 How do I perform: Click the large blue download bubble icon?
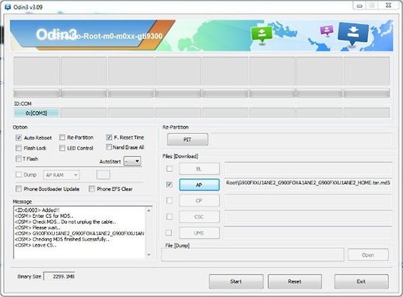tap(353, 33)
